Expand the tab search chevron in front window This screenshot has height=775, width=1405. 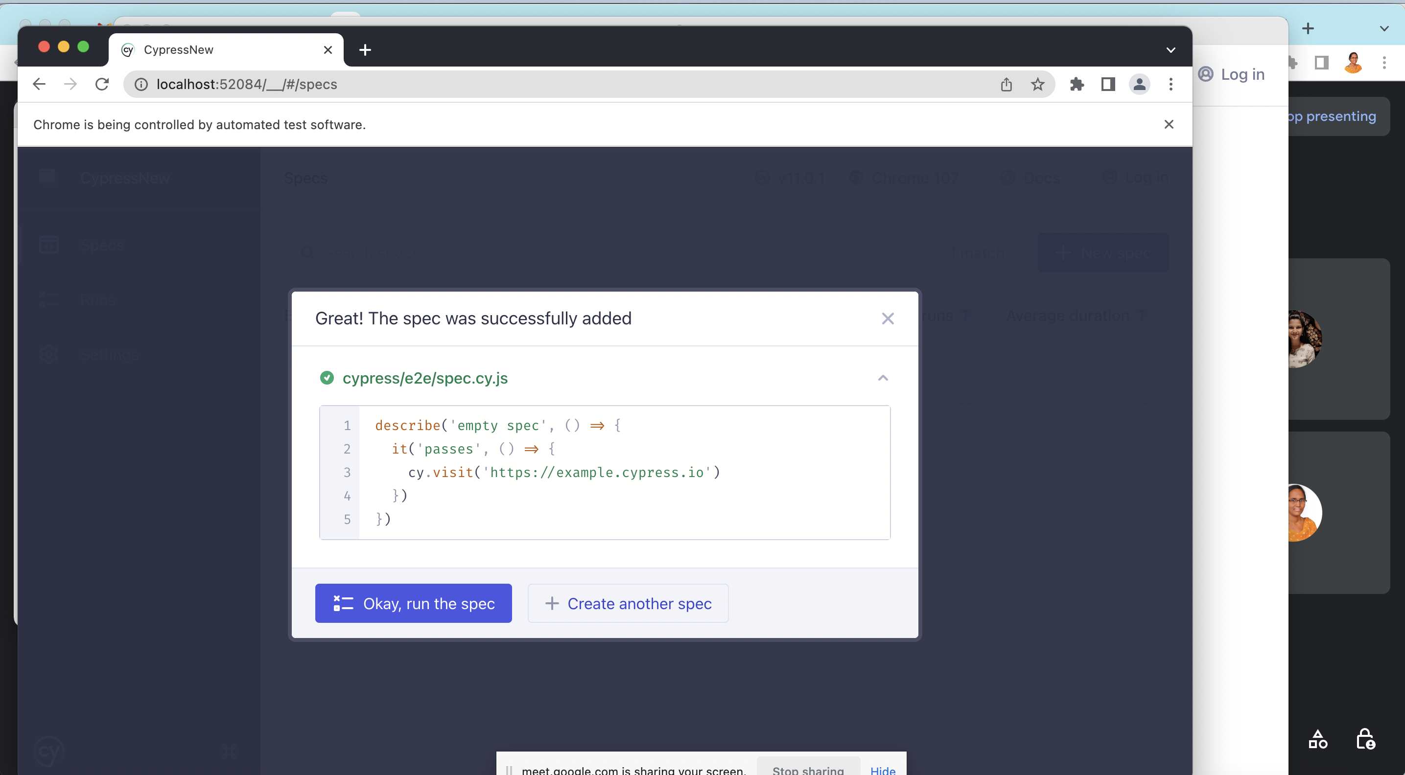(x=1171, y=50)
